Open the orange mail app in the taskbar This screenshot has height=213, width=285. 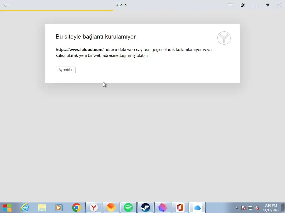(x=111, y=207)
